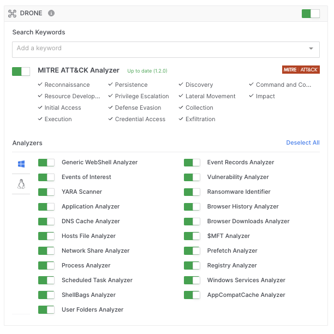
Task: Switch off the $MFT Analyzer
Action: pyautogui.click(x=192, y=236)
